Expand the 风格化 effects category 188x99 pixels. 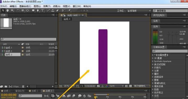[x=153, y=67]
